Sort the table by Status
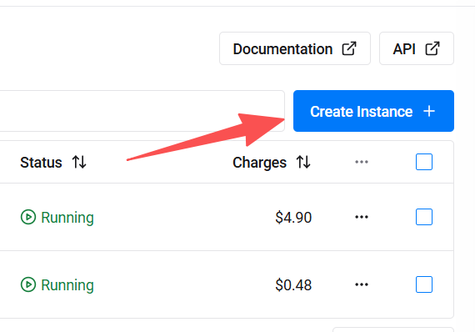The image size is (475, 332). click(79, 162)
